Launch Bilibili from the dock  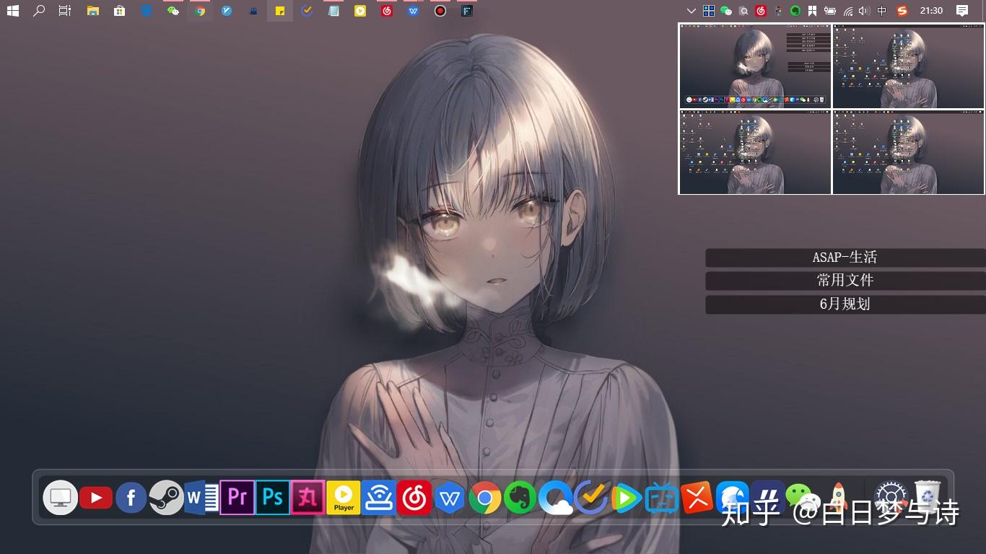[x=662, y=498]
